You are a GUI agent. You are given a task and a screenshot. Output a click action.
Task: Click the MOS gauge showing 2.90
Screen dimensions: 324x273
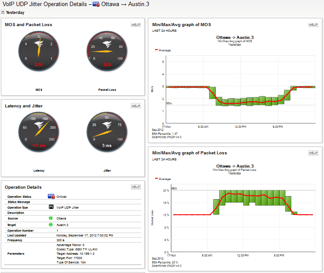39,51
